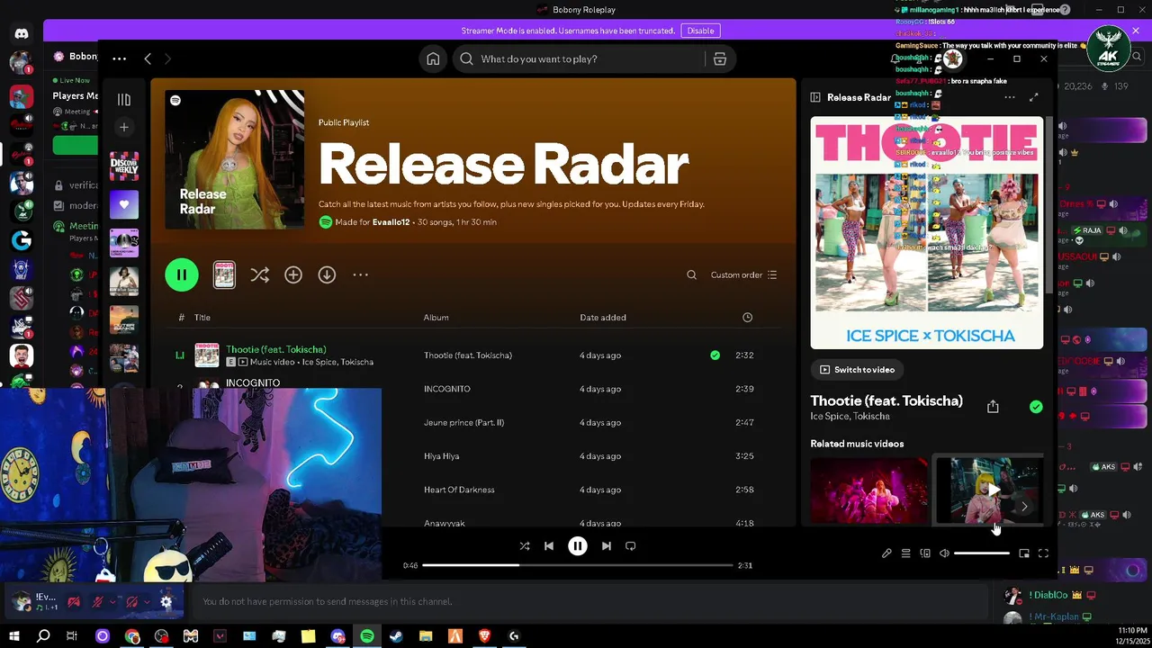Toggle saved checkmark on Thootie row
1152x648 pixels.
click(x=715, y=355)
